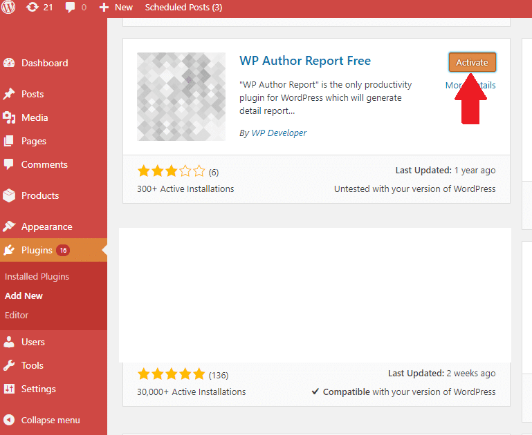
Task: Click 'Untested with your version of WordPress'
Action: [414, 189]
